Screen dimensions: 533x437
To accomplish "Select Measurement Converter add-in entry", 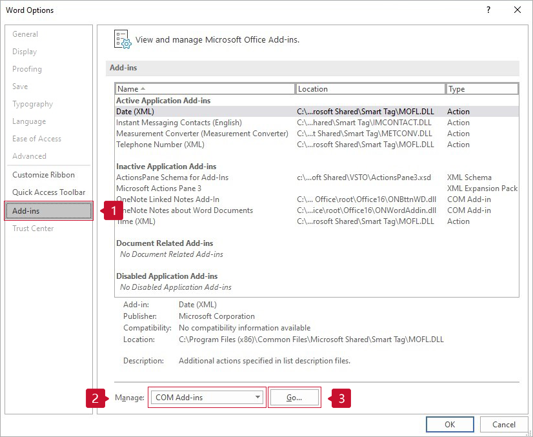I will [x=201, y=134].
